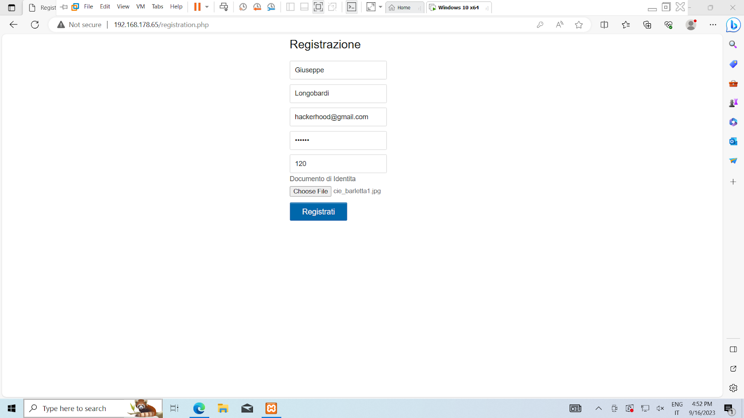744x418 pixels.
Task: Click the hide sidebar icon near the bottom
Action: 733,349
